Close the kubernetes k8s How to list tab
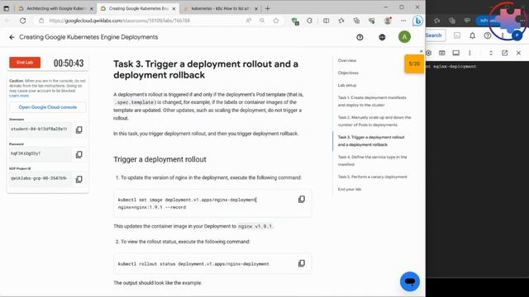 255,9
